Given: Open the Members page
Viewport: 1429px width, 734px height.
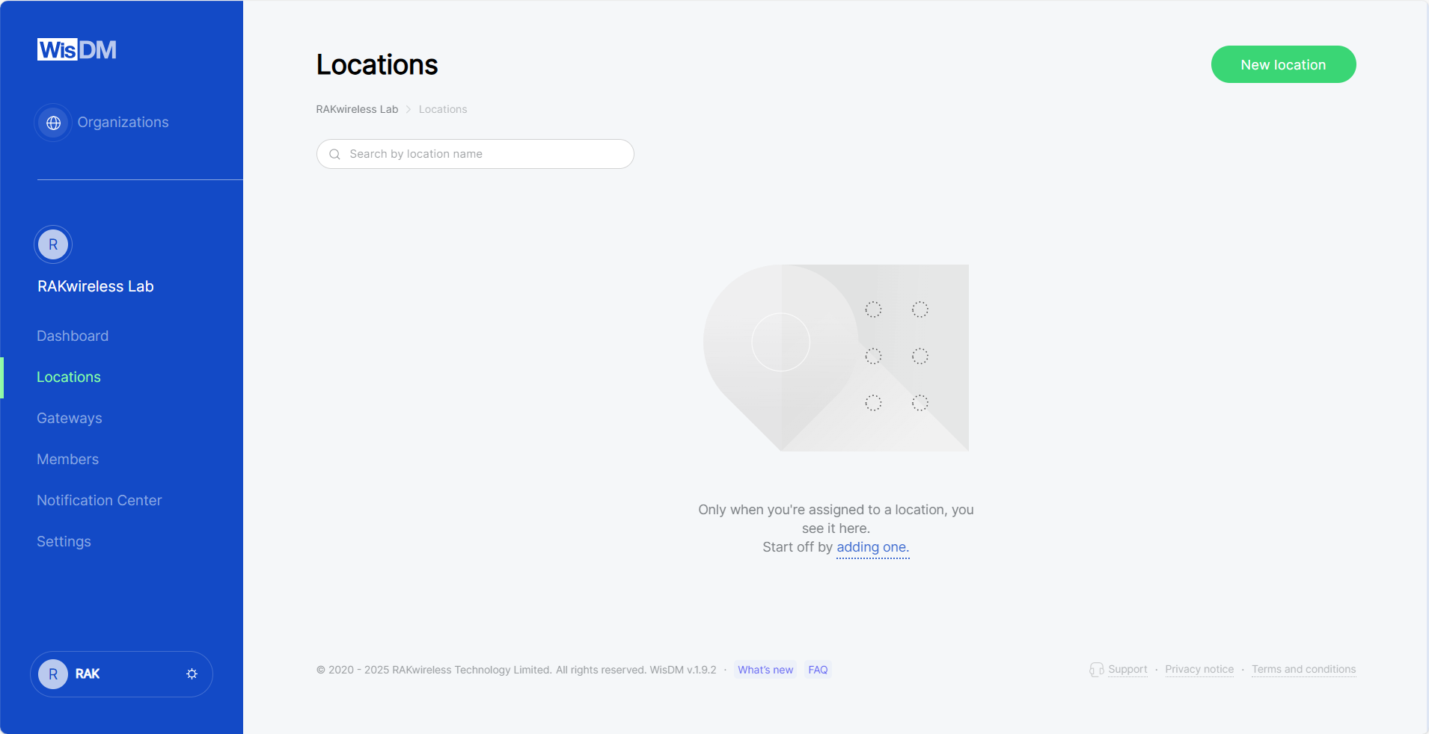Looking at the screenshot, I should click(68, 460).
